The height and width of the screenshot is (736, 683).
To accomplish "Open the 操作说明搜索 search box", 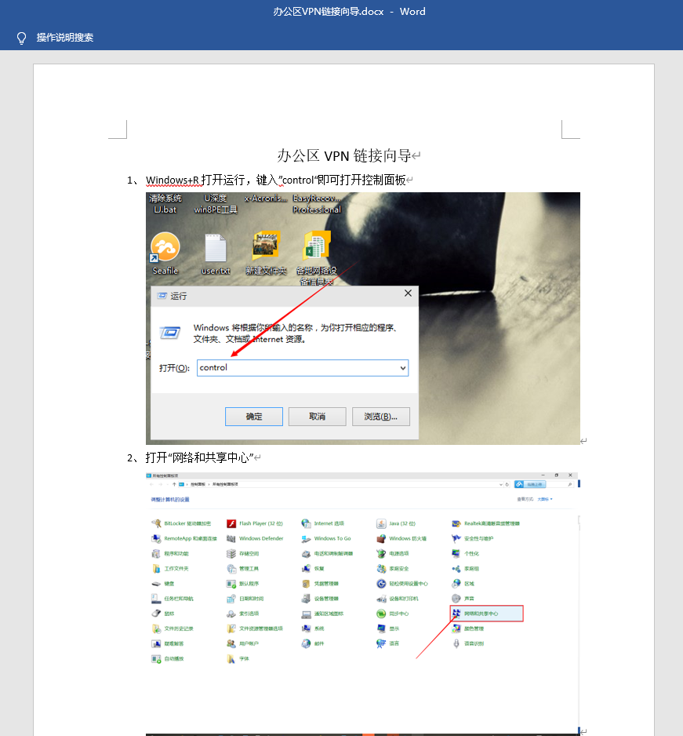I will click(x=65, y=38).
